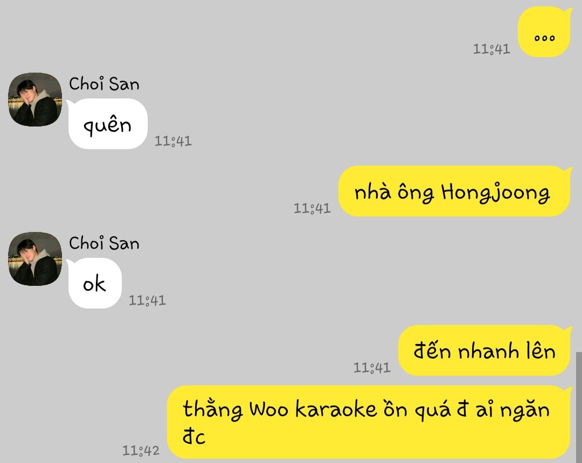Viewport: 582px width, 463px height.
Task: Select the "thằng Woo karaoke ồn quá" message bubble
Action: (369, 422)
